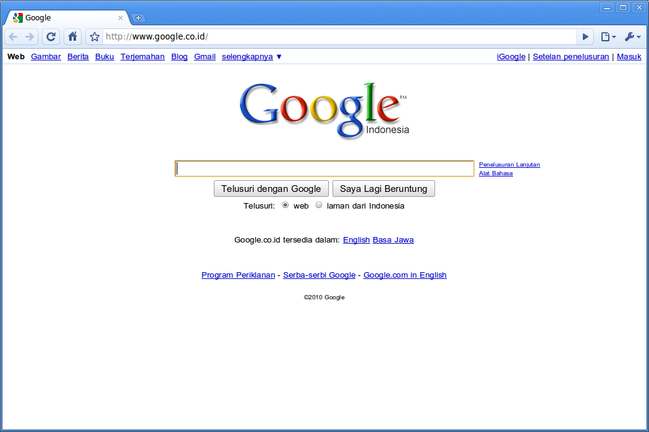Click inside the search input box

tap(324, 168)
